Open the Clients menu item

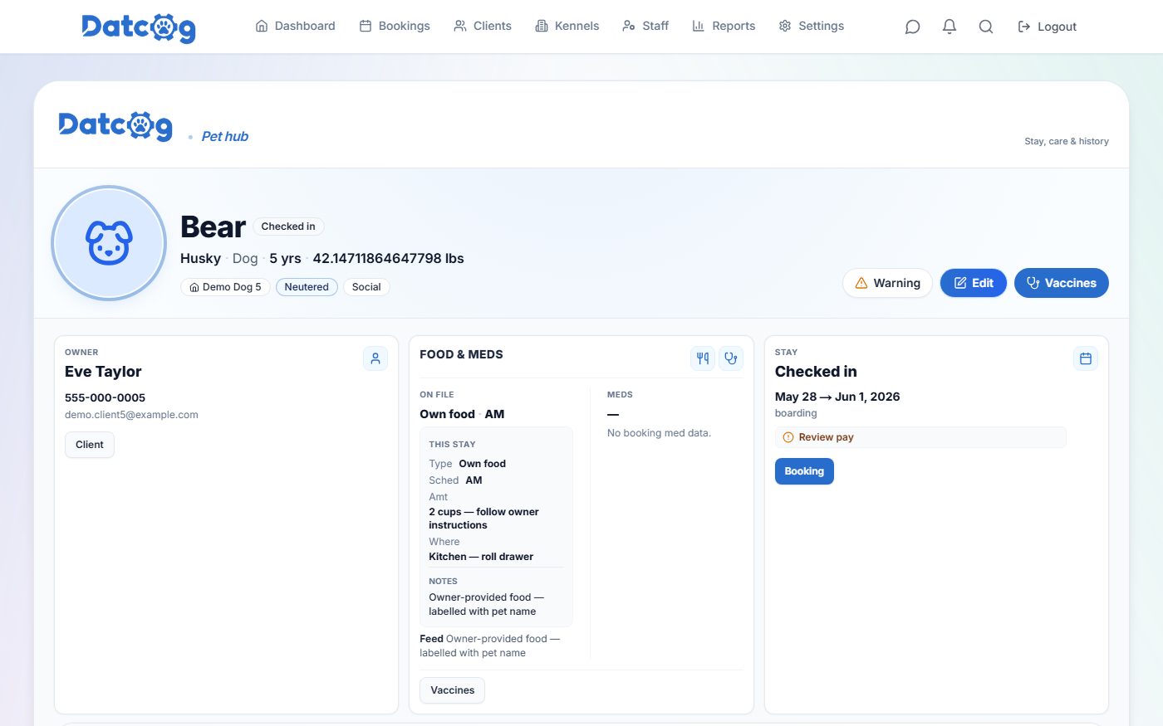[x=483, y=26]
